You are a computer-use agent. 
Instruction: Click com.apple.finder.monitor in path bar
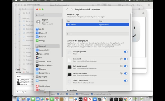coord(101,94)
